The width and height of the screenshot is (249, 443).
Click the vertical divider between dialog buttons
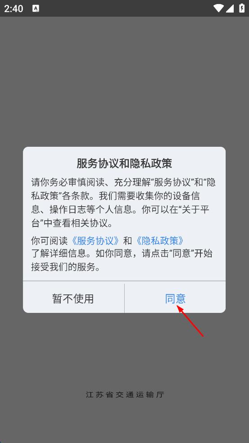(x=124, y=298)
